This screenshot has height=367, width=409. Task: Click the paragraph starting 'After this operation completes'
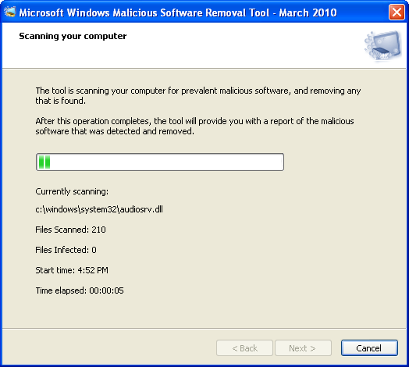[x=194, y=126]
